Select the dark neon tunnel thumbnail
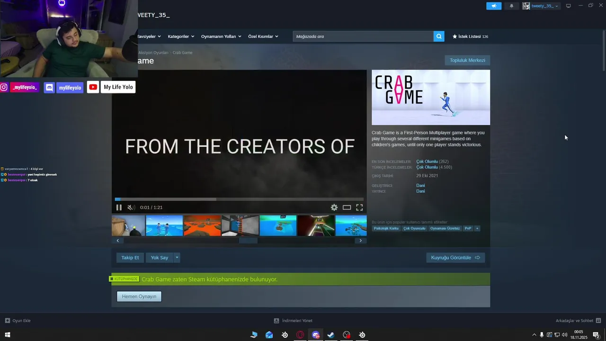The image size is (606, 341). click(x=316, y=225)
